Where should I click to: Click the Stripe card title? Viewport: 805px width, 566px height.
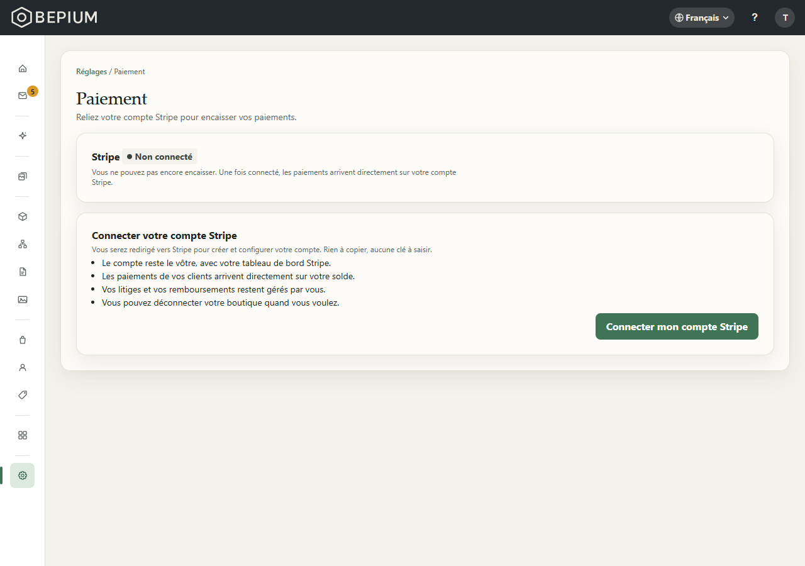click(x=106, y=157)
